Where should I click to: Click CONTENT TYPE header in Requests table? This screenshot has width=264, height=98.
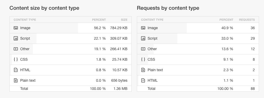click(x=152, y=20)
